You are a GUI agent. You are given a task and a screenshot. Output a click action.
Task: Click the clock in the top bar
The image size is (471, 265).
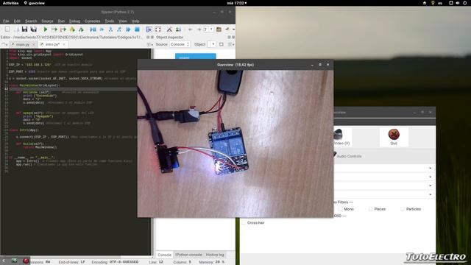[236, 3]
